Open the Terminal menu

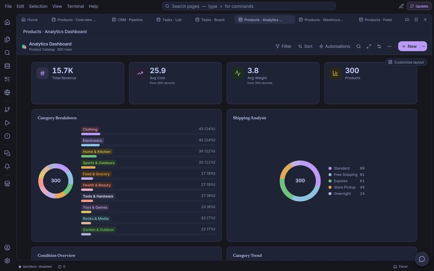[75, 6]
